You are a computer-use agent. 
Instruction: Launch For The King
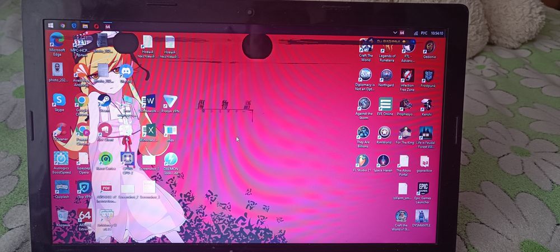(x=405, y=136)
